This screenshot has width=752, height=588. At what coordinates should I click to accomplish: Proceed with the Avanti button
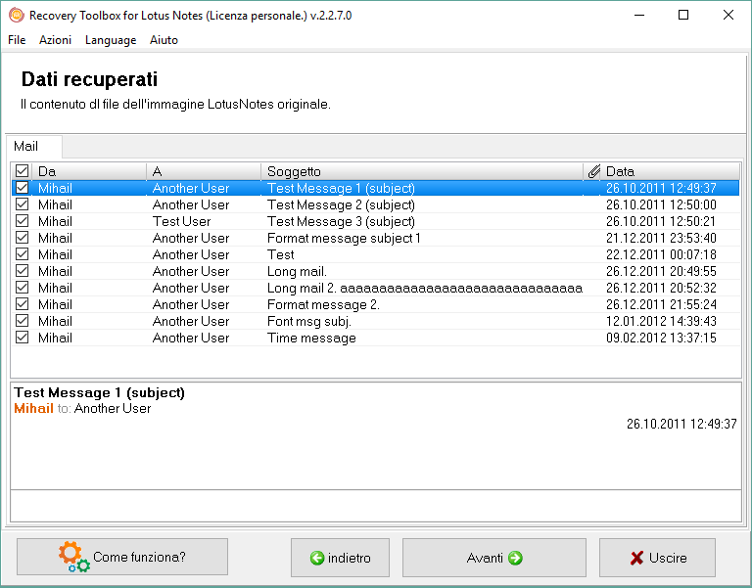pyautogui.click(x=494, y=558)
